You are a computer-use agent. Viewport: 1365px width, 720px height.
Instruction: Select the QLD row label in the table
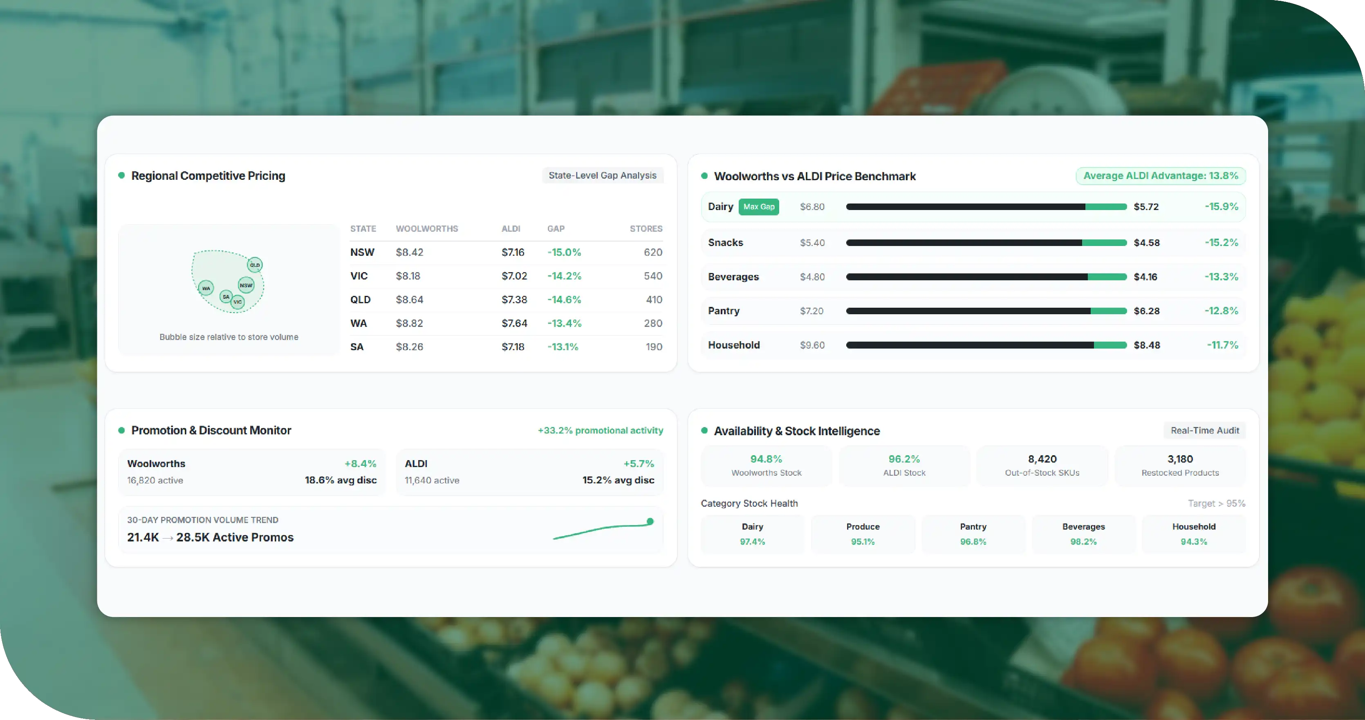point(360,300)
